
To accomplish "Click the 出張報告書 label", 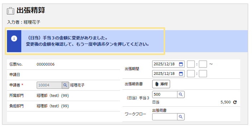I will point(134,84).
